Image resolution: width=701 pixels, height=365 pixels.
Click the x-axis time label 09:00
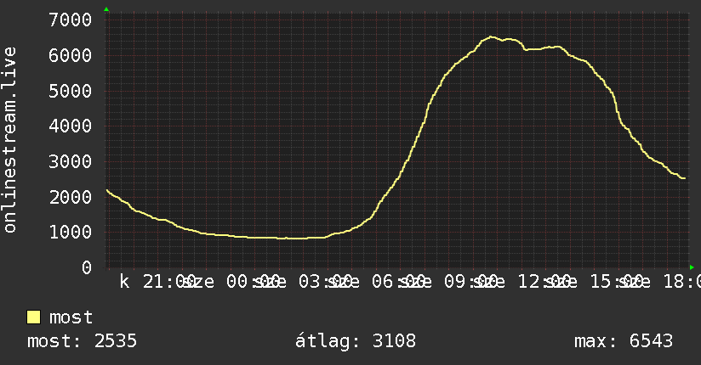pos(471,282)
